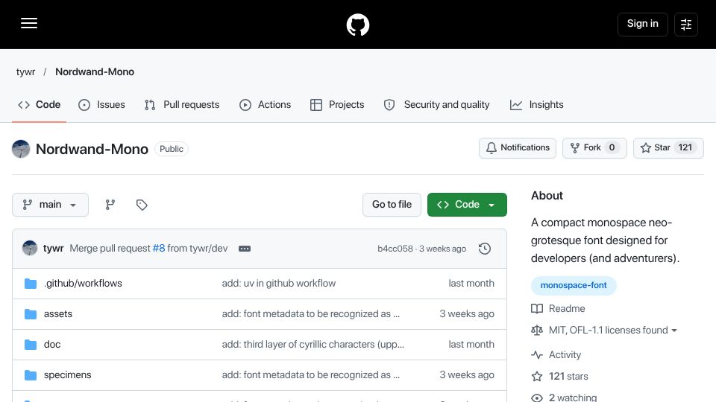Open the Actions tab
The height and width of the screenshot is (402, 716).
[x=265, y=105]
